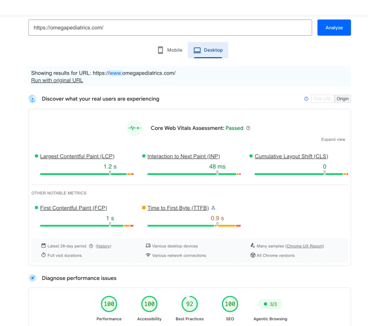The width and height of the screenshot is (368, 326).
Task: Click the CLS distribution bar
Action: click(302, 174)
